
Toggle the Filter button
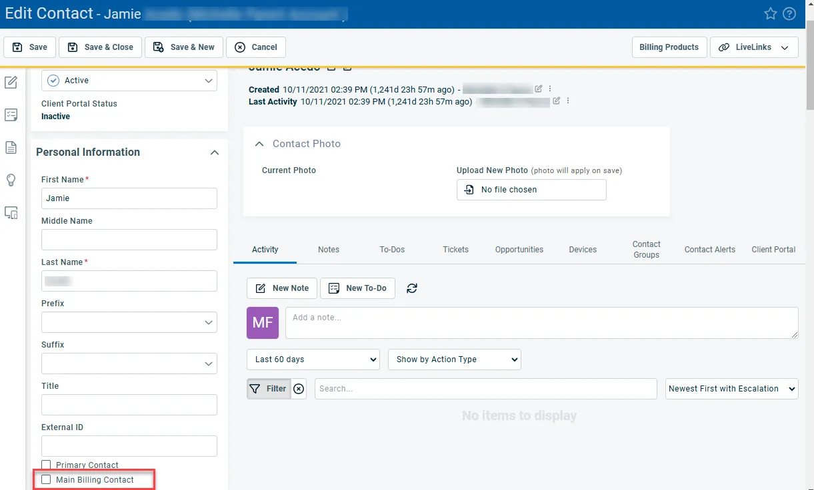(x=268, y=389)
